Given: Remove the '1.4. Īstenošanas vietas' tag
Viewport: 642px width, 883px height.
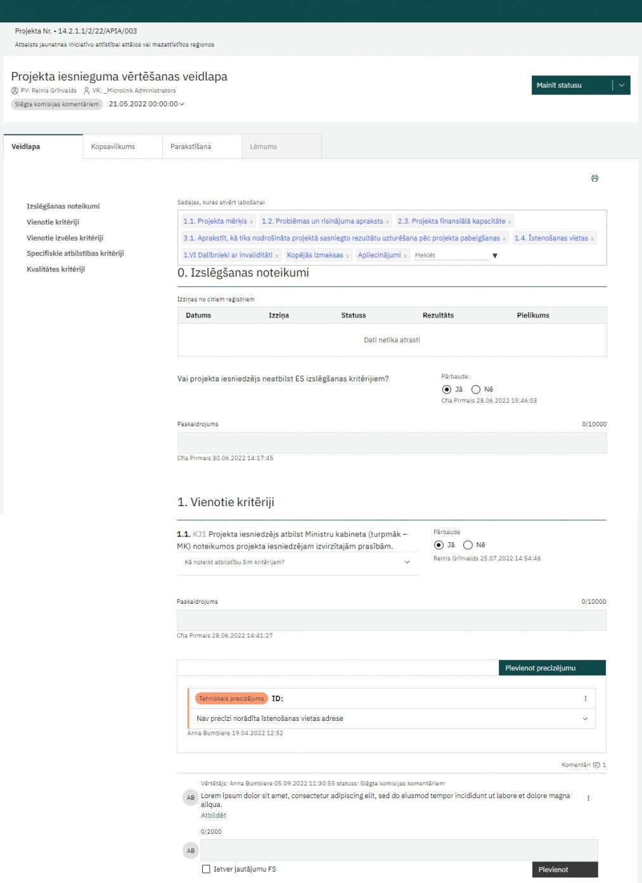Looking at the screenshot, I should coord(593,239).
